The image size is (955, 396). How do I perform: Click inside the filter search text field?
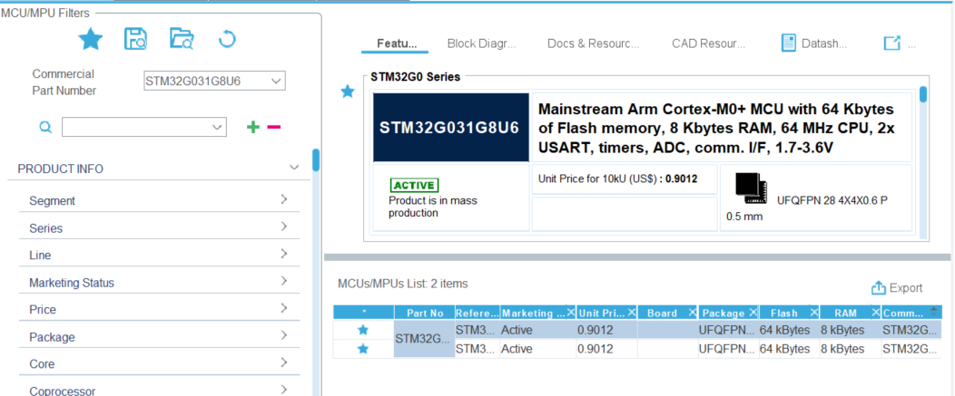click(x=136, y=127)
